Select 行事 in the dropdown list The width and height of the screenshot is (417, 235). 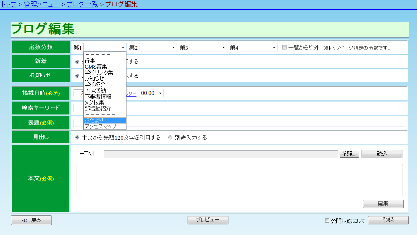105,61
